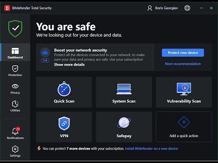
Task: Run the Vulnerability Scan
Action: click(x=184, y=92)
